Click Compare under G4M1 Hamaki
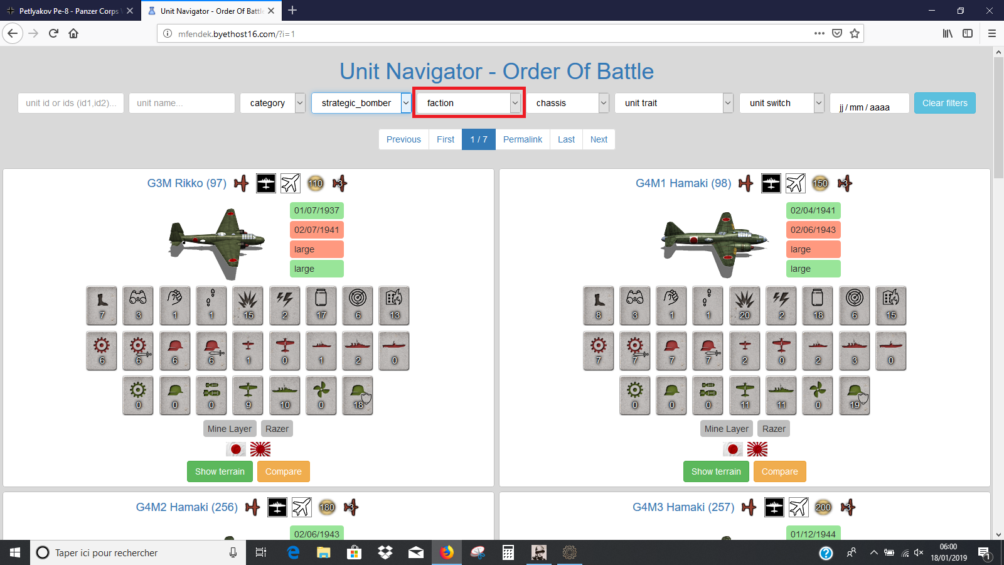Screen dimensions: 1004x565 779,471
